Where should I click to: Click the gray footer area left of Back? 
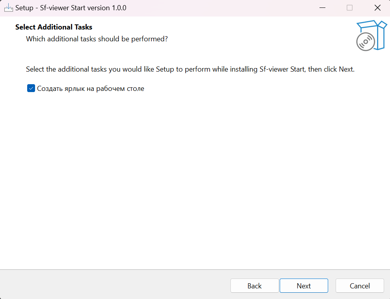114,285
